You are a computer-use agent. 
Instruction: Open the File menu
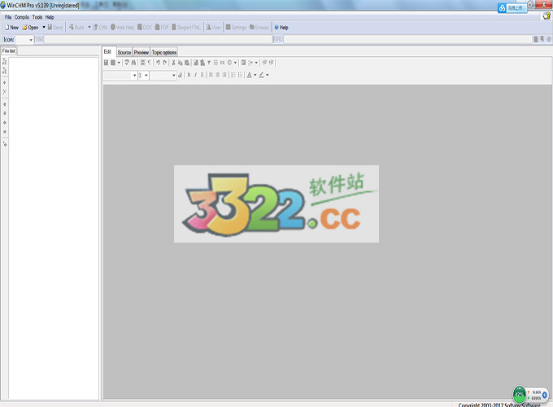point(8,17)
